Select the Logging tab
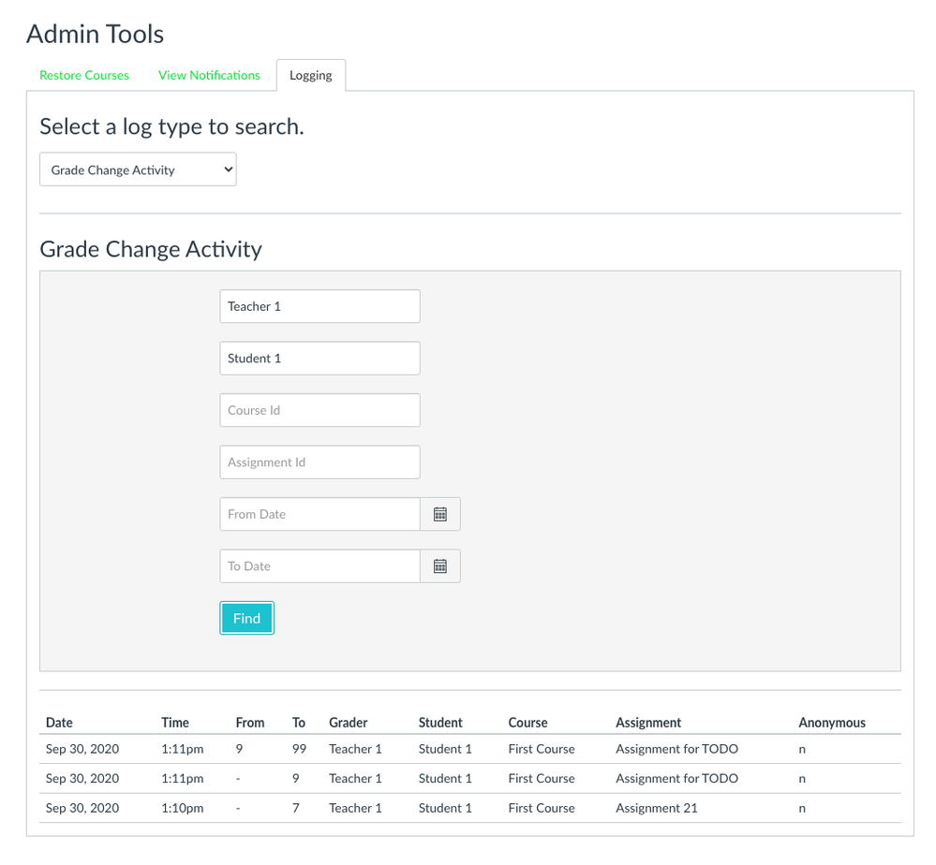This screenshot has width=936, height=865. pyautogui.click(x=311, y=75)
